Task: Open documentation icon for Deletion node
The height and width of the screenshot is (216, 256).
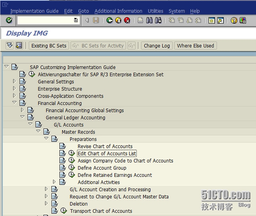Action: coord(55,204)
